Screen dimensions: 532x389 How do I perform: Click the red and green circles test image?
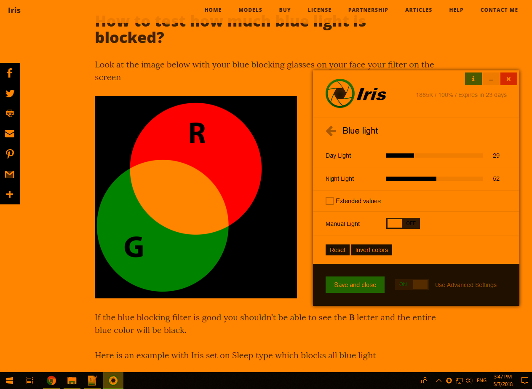[196, 197]
